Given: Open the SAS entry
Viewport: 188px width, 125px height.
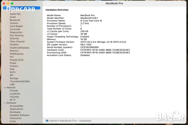Looking at the screenshot, I should pos(12,69).
